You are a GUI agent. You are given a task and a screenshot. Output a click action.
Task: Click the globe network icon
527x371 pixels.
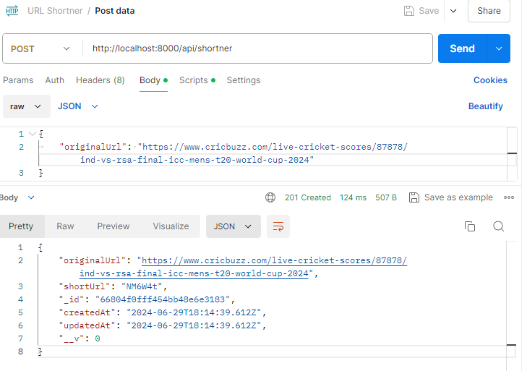(x=270, y=197)
